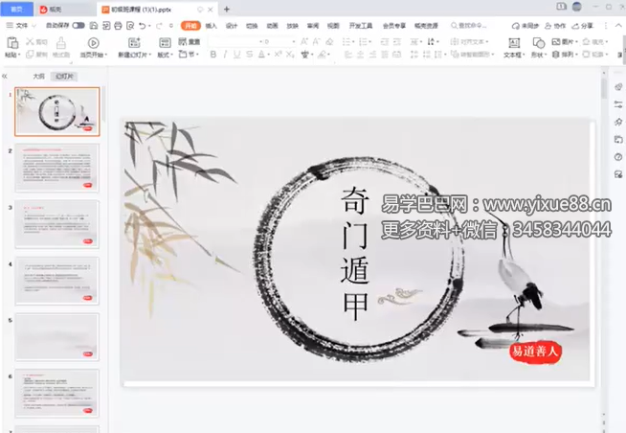626x433 pixels.
Task: Switch to the Design (设计) tab
Action: (x=232, y=26)
